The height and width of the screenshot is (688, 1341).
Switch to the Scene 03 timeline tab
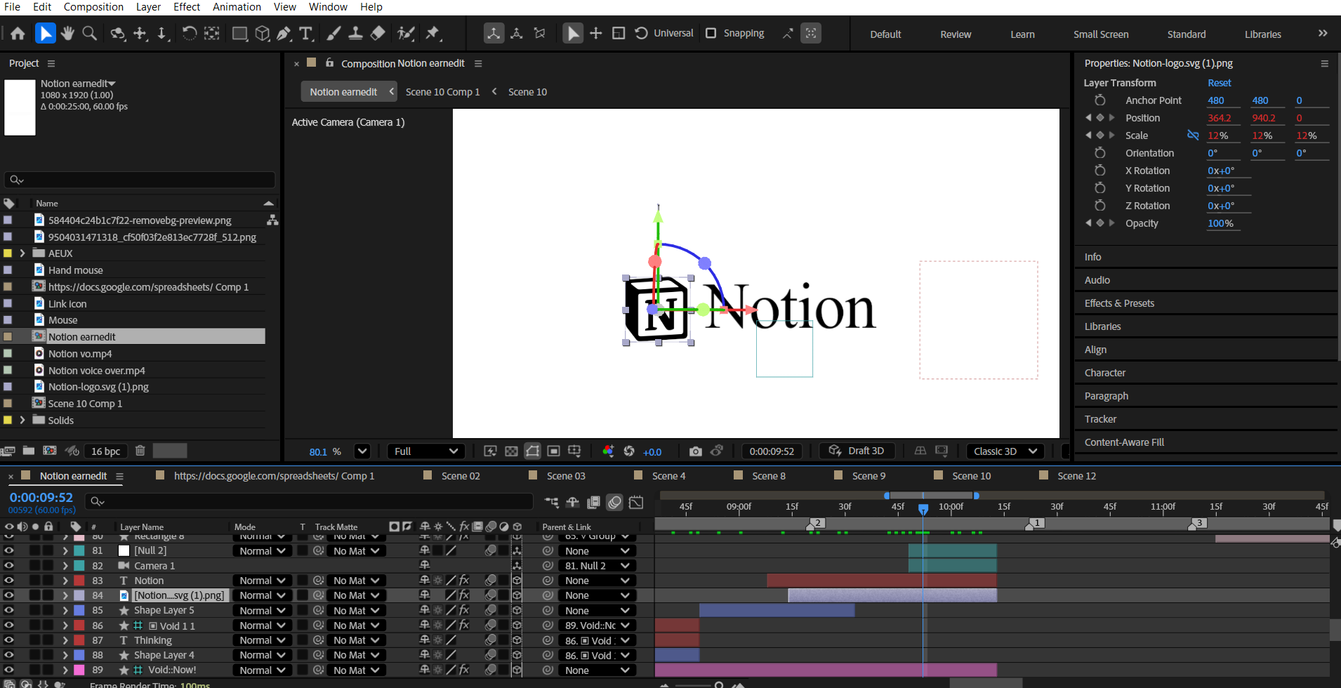point(565,476)
